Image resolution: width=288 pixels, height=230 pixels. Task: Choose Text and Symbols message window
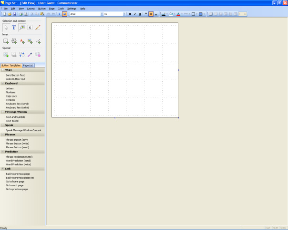(x=15, y=117)
